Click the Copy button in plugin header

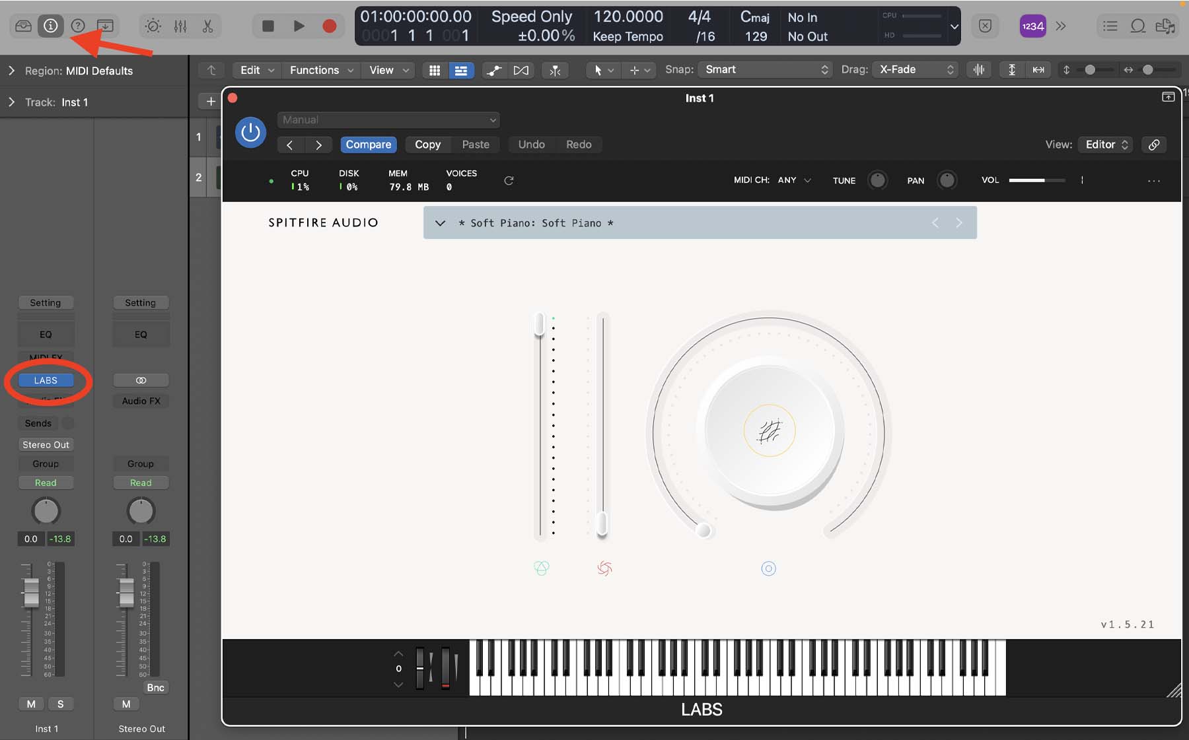pos(427,145)
